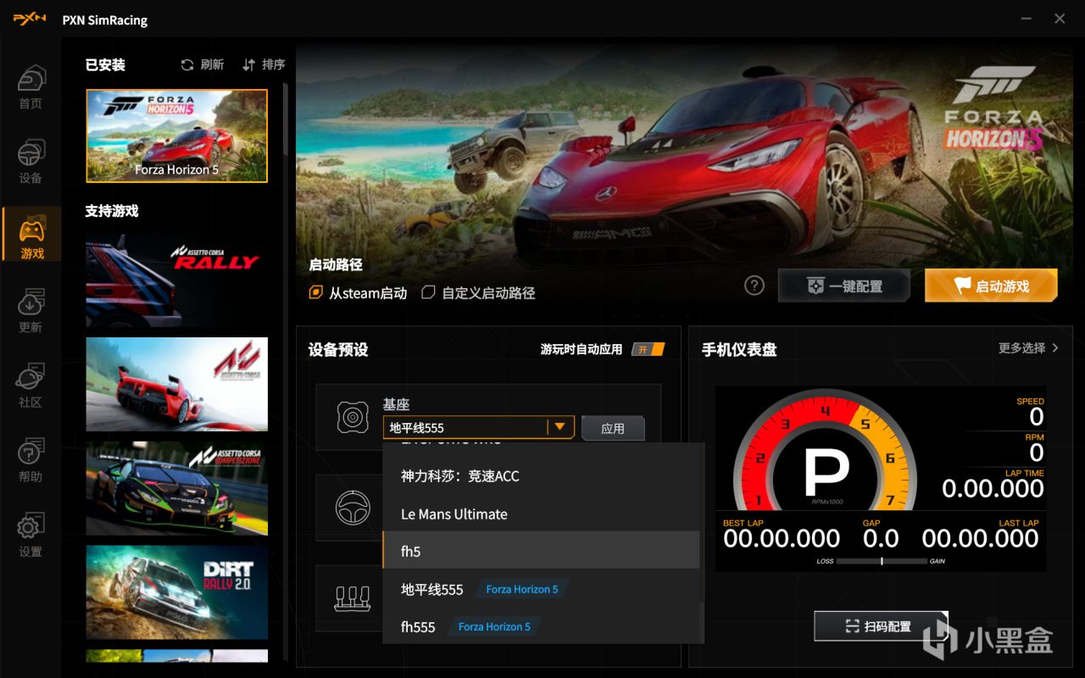This screenshot has height=678, width=1085.
Task: Open the 设备 devices section
Action: point(31,162)
